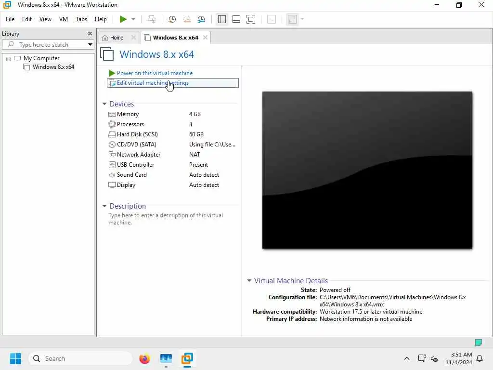The image size is (493, 370).
Task: Click the Memory device icon
Action: click(112, 114)
